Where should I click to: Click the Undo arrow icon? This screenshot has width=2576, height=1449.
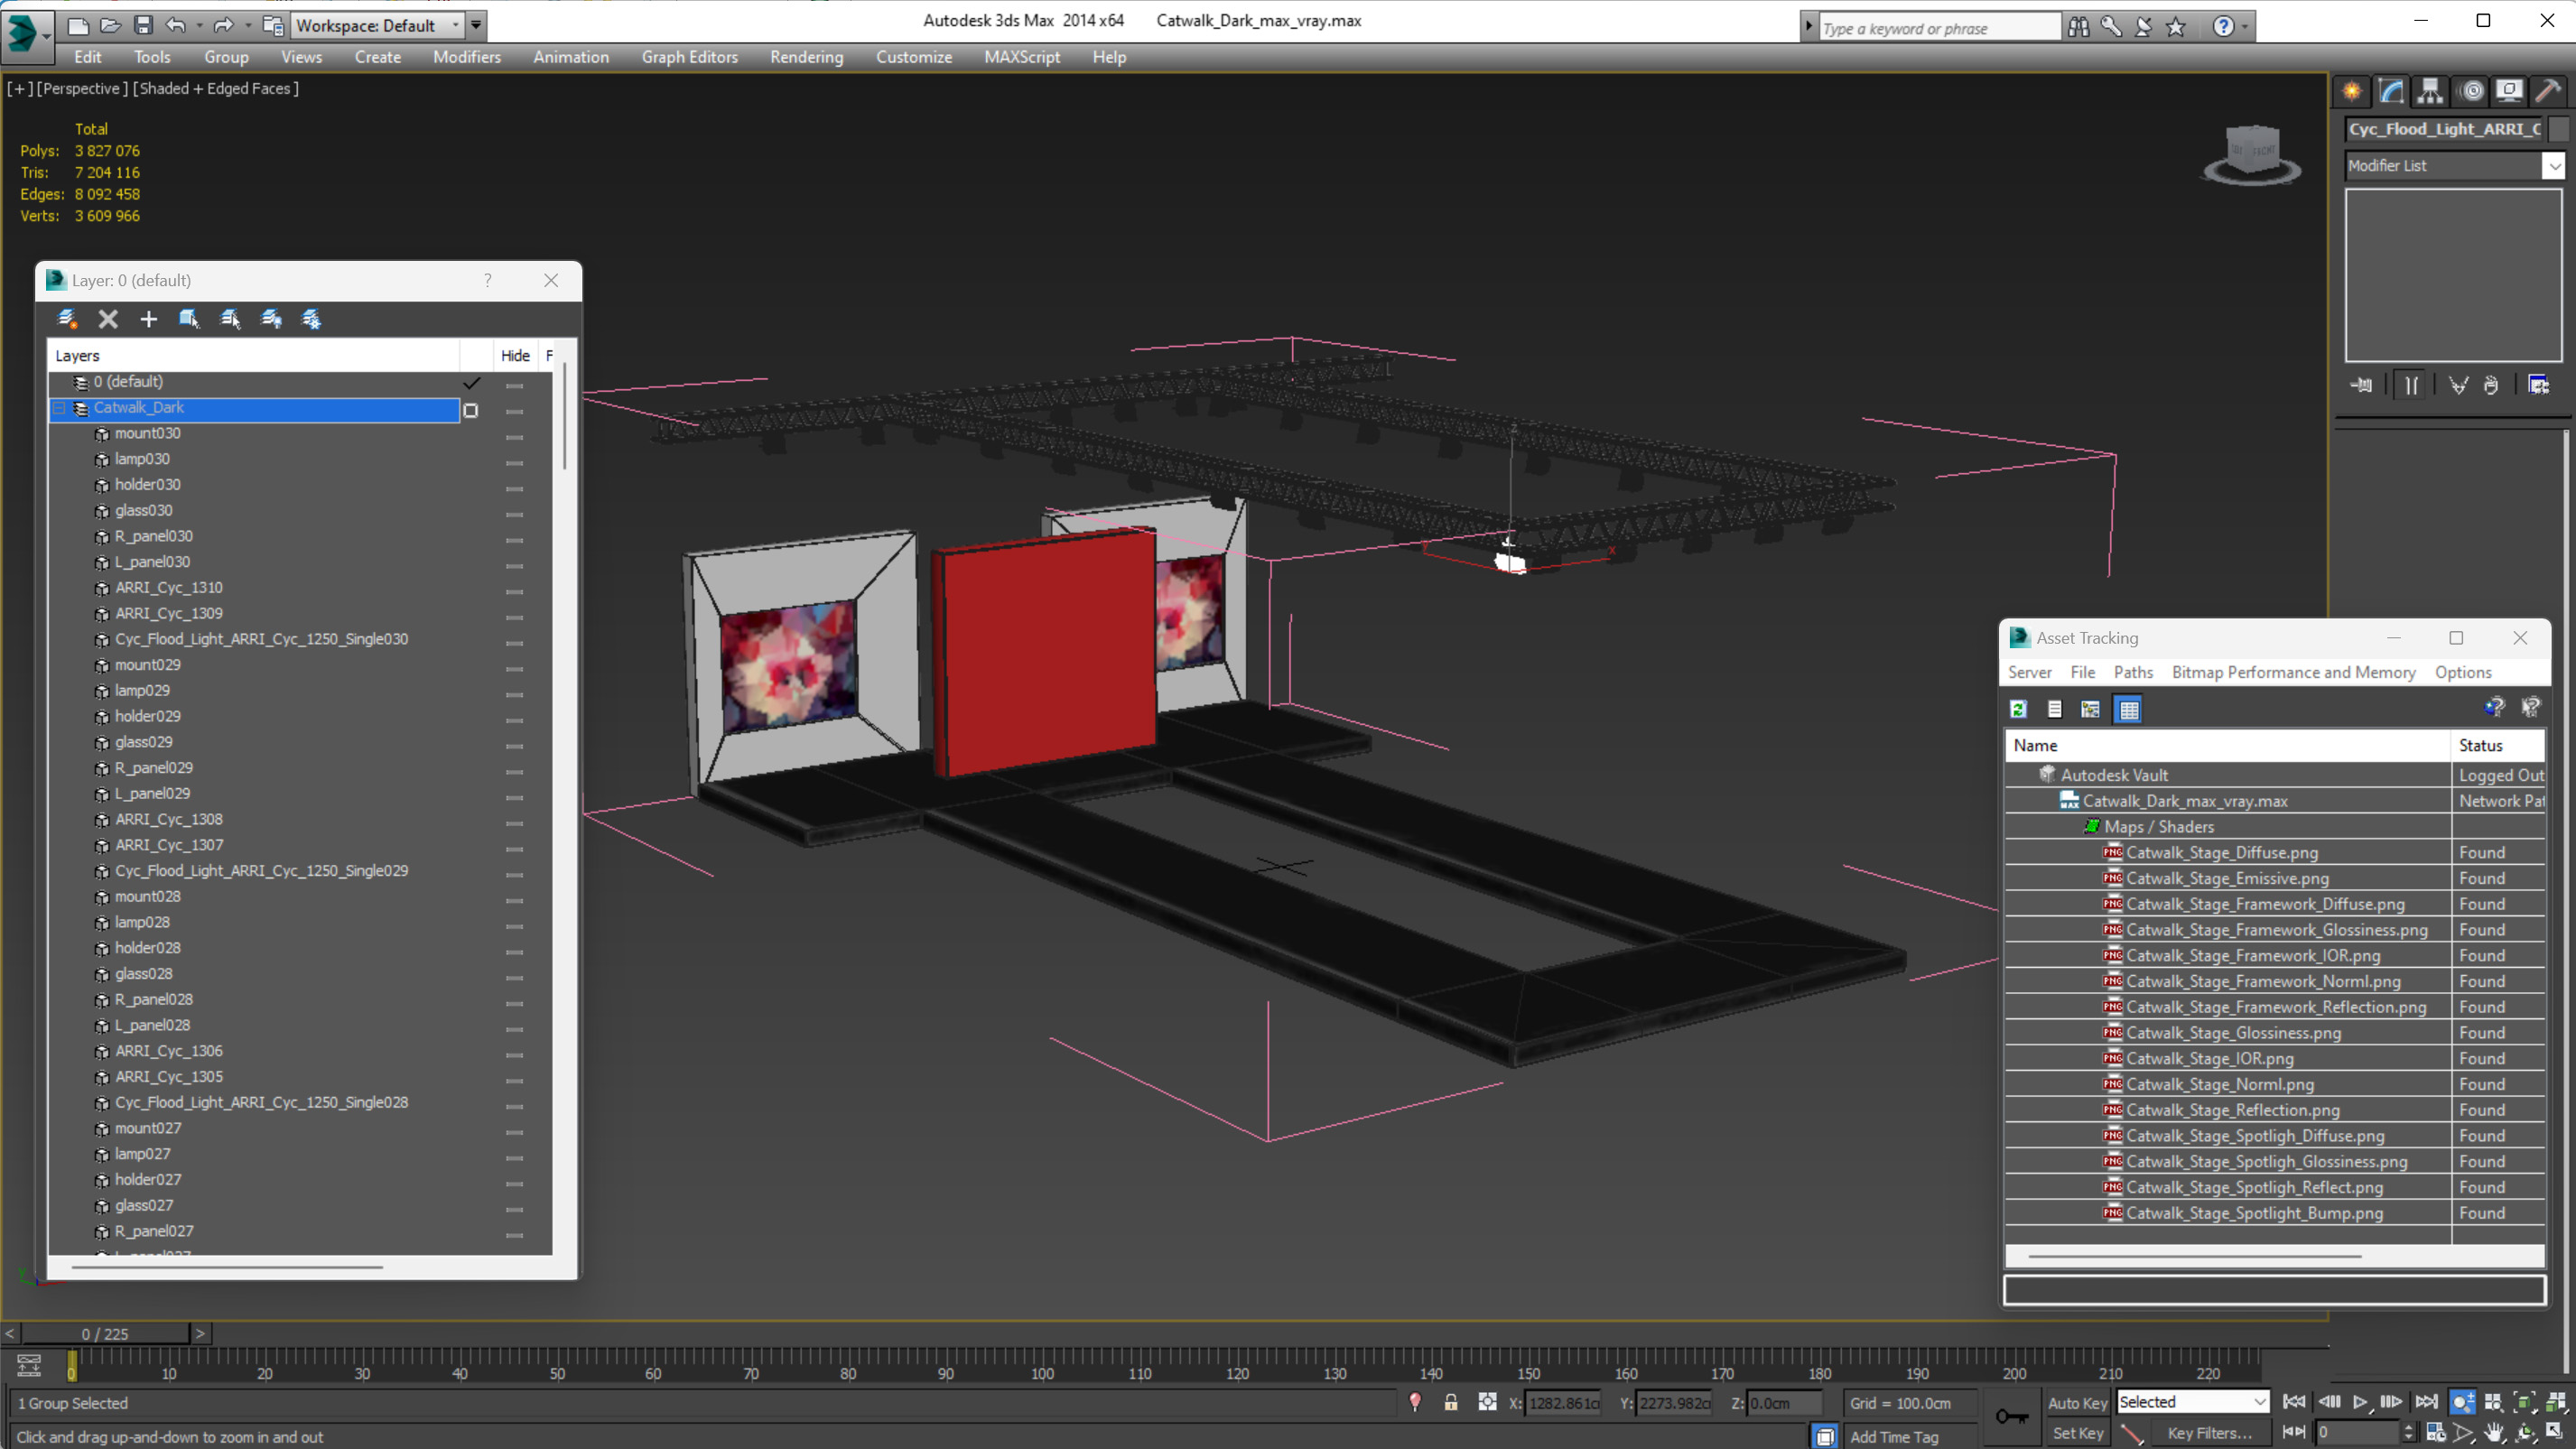(176, 25)
